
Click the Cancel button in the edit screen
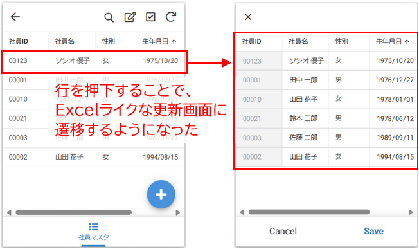tap(283, 231)
